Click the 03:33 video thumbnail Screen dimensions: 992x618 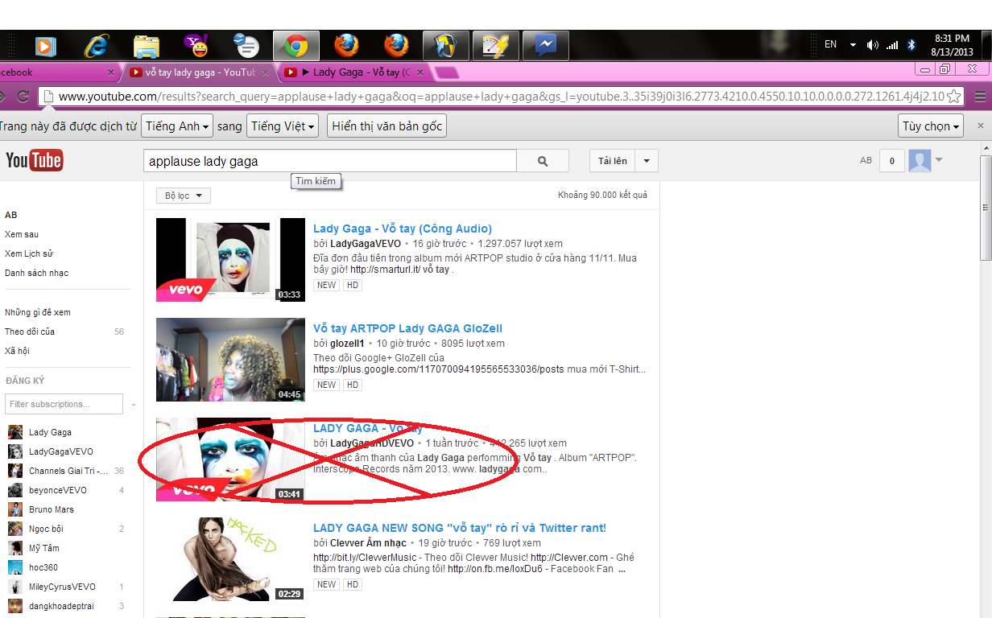[230, 260]
